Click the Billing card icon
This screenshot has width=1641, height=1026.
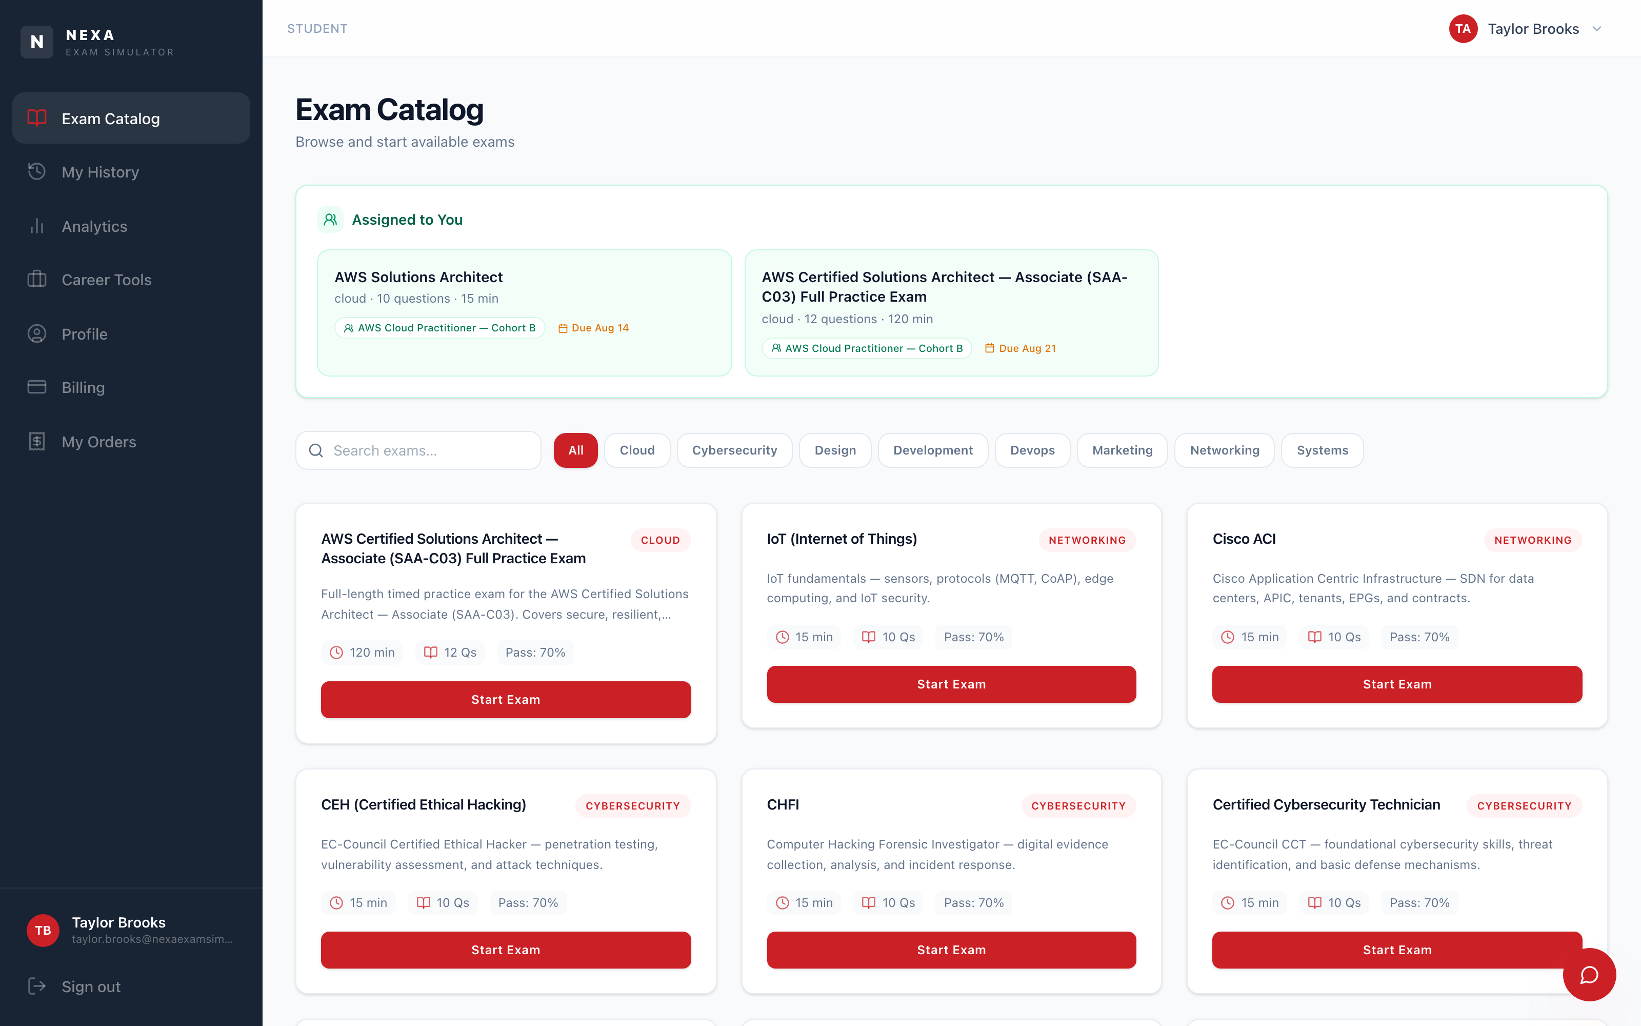[36, 387]
